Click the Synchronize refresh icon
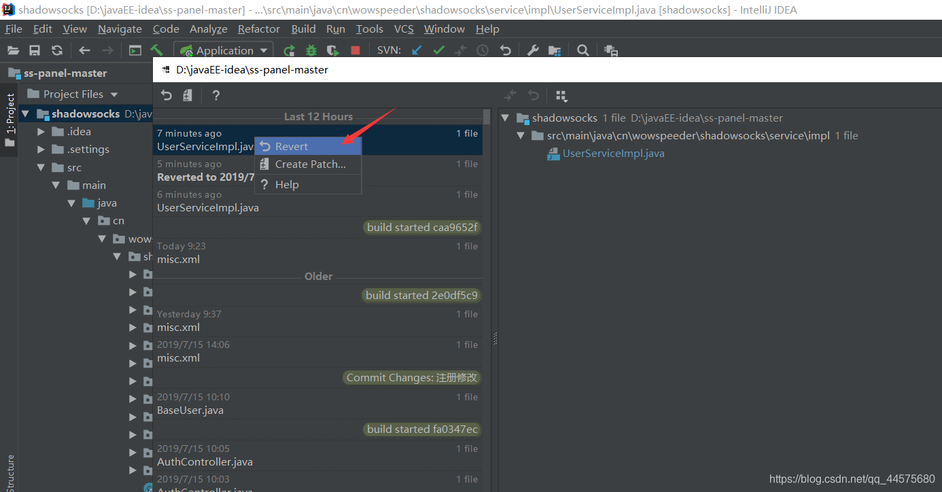The image size is (942, 492). pos(57,50)
